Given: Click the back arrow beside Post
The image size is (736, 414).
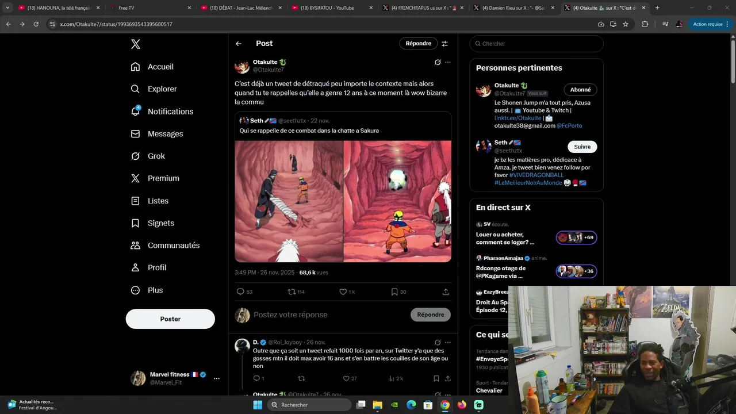Looking at the screenshot, I should pyautogui.click(x=239, y=44).
